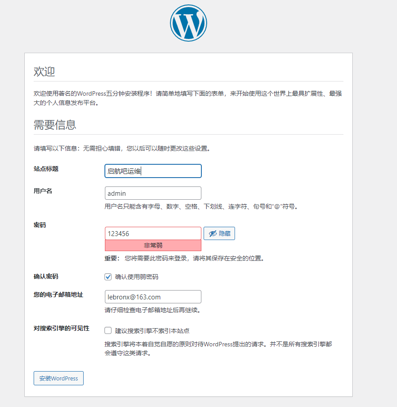Click the 密码 label
This screenshot has height=407, width=397.
click(x=40, y=225)
